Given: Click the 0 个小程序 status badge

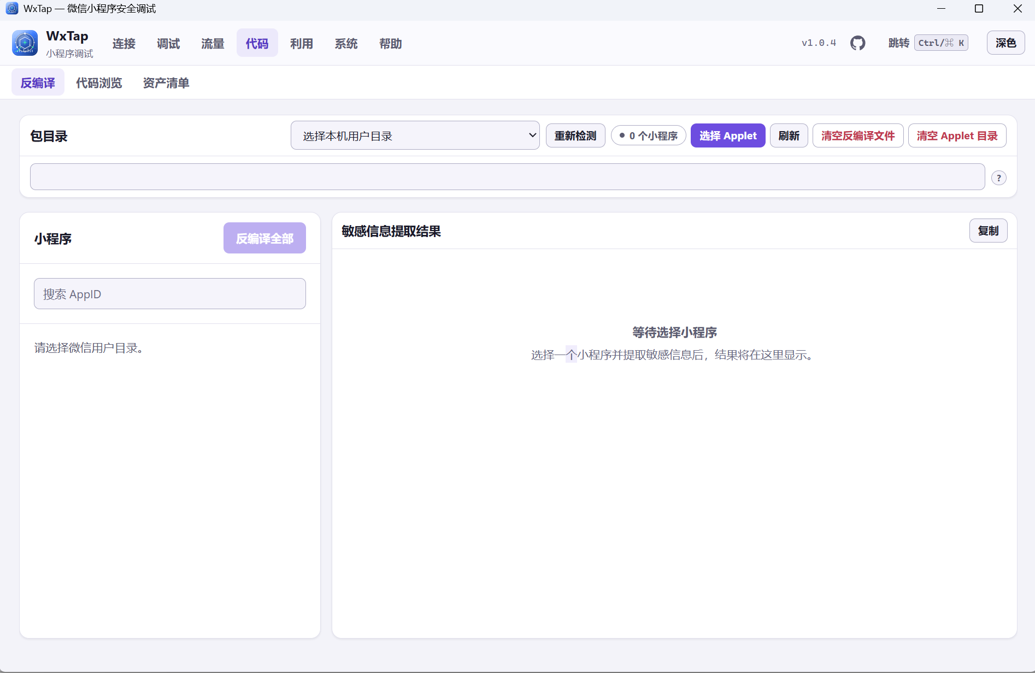Looking at the screenshot, I should point(648,135).
